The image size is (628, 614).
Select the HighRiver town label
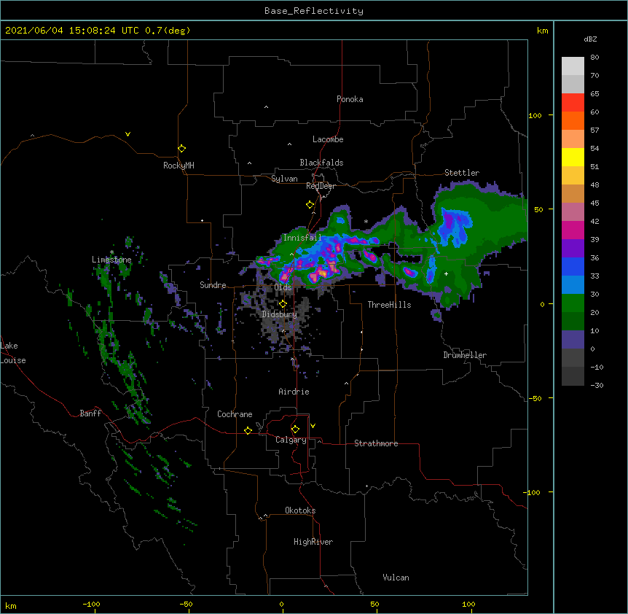tap(313, 542)
